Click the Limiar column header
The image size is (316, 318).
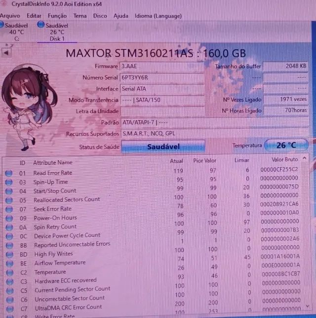pos(242,160)
